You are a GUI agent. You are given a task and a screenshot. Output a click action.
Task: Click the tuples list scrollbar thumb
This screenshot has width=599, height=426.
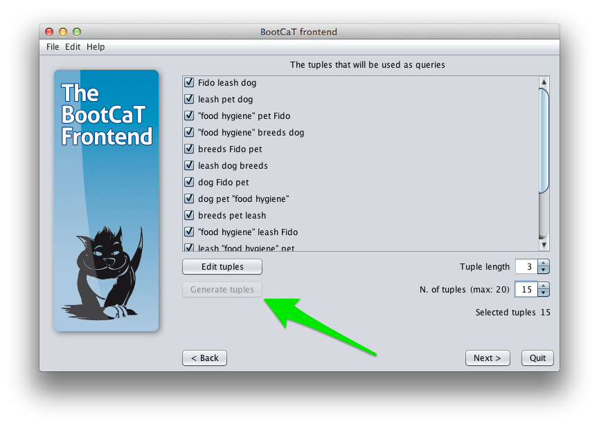pyautogui.click(x=544, y=140)
